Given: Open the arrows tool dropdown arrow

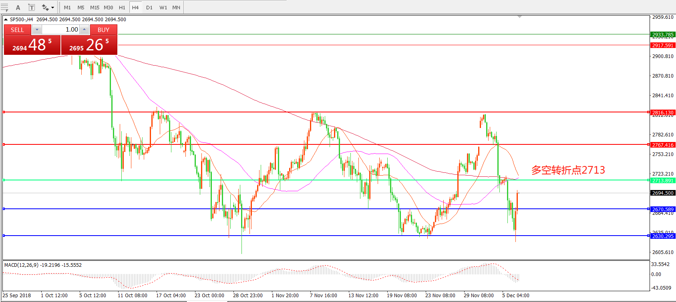Looking at the screenshot, I should 52,8.
